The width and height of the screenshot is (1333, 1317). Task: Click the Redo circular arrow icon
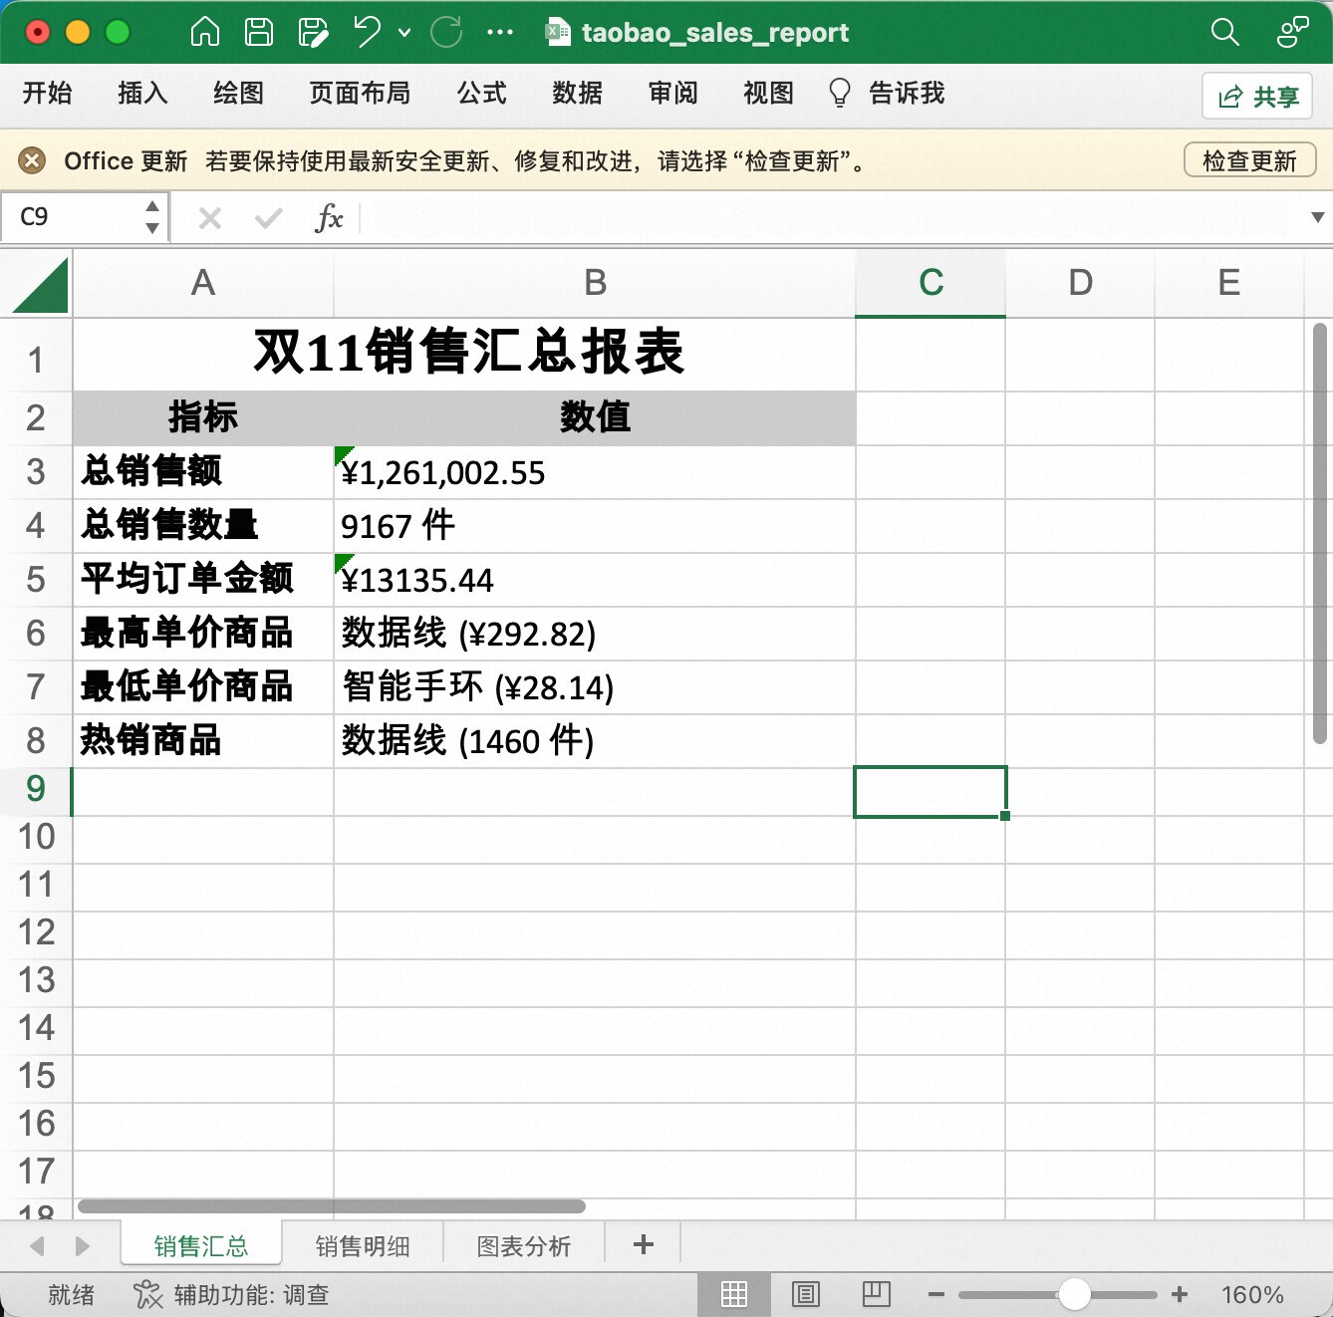click(445, 32)
